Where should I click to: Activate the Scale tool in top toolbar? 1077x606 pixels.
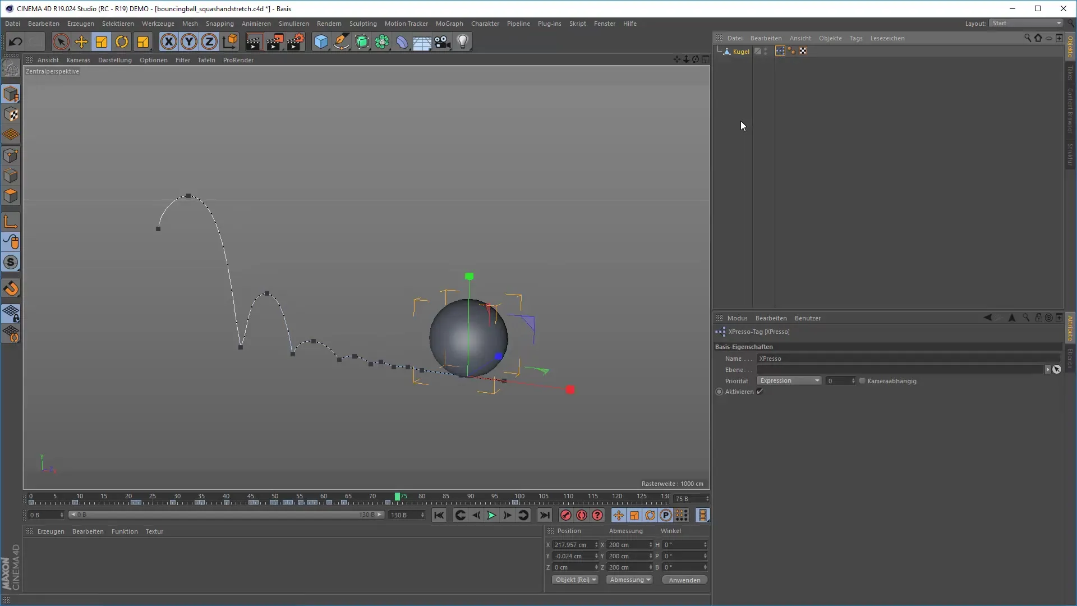102,42
